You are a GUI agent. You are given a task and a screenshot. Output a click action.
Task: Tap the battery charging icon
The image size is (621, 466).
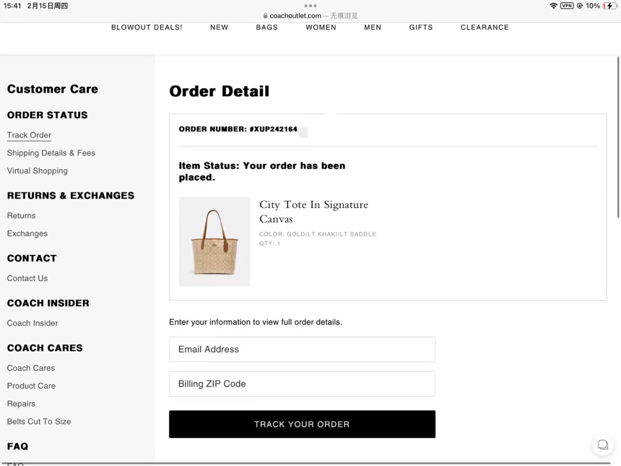[610, 6]
